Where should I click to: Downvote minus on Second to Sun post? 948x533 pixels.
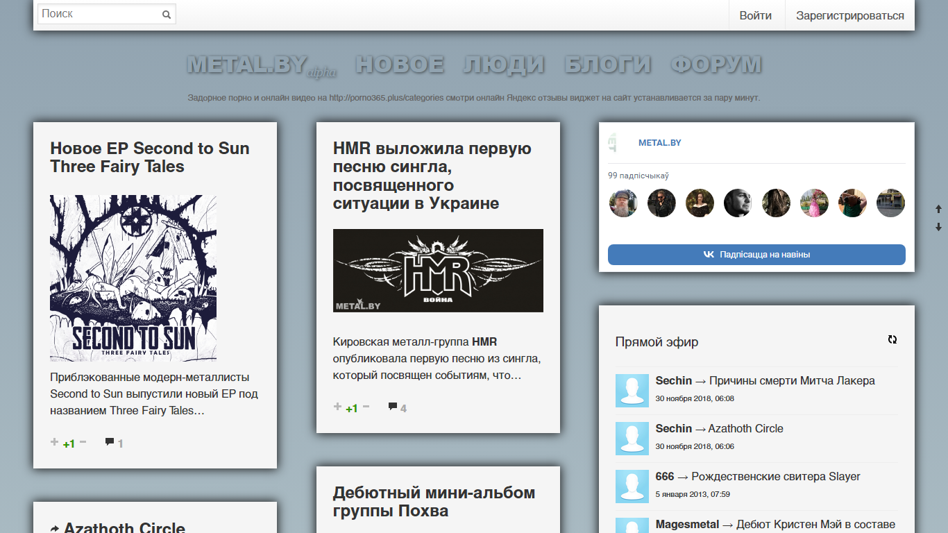83,442
